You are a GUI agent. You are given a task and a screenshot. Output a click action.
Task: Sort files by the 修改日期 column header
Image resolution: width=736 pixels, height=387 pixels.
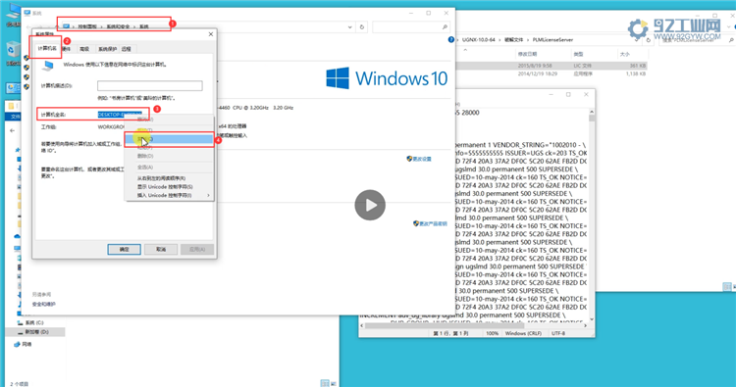[x=528, y=54]
